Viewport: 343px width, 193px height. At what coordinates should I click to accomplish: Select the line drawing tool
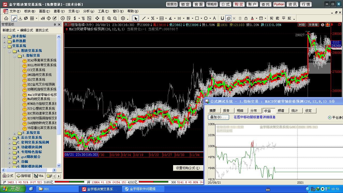point(144,18)
